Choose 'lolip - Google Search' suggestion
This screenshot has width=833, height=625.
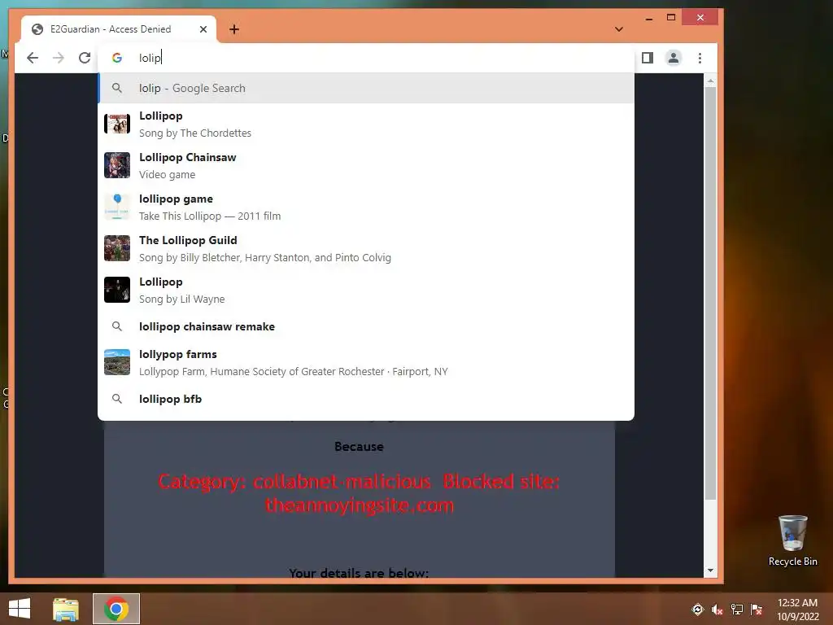tap(366, 88)
